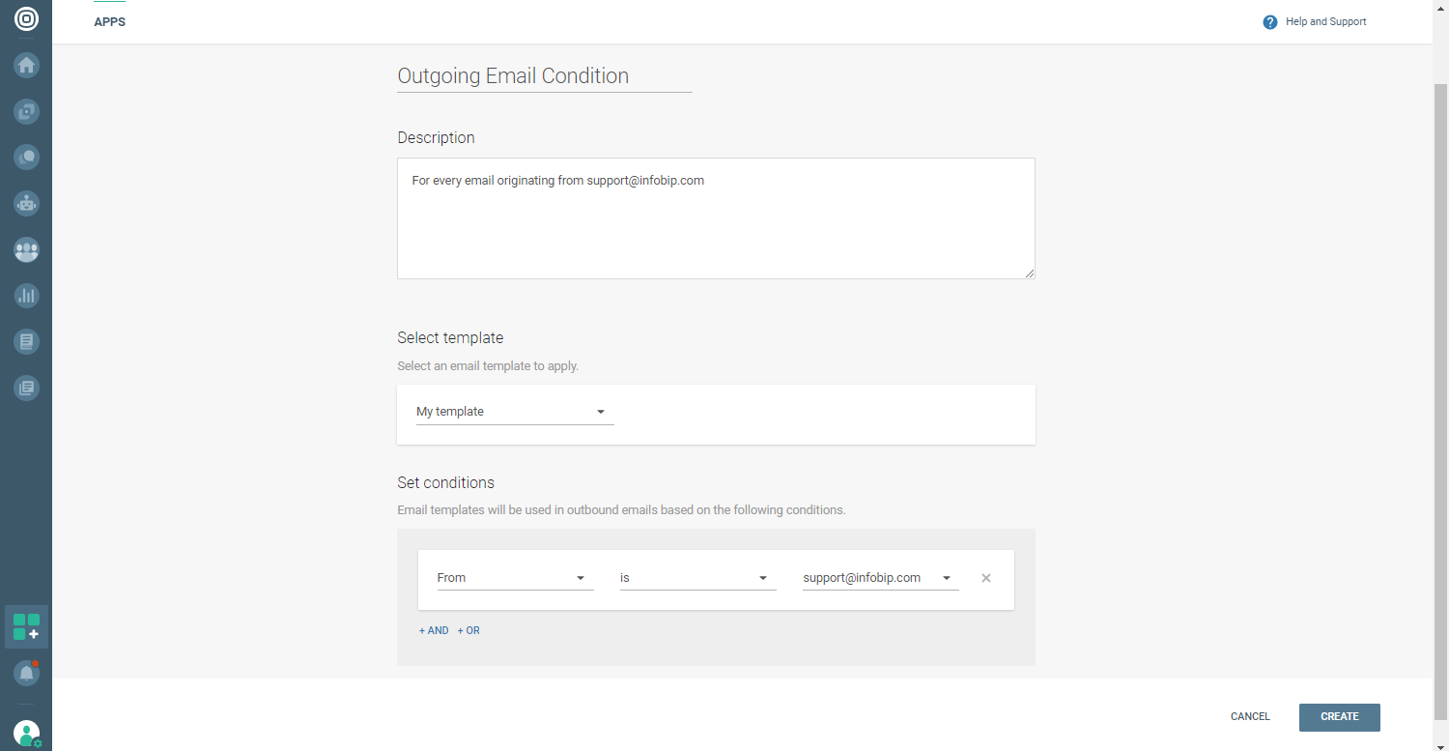Remove the condition row with X icon
Viewport: 1449px width, 751px height.
pos(986,578)
